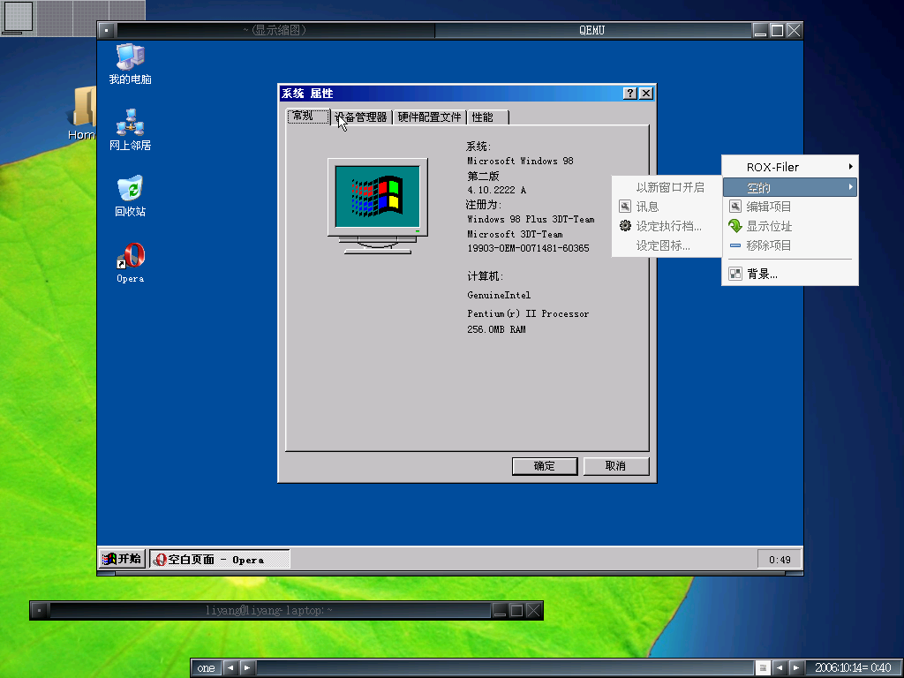The height and width of the screenshot is (678, 904).
Task: Click the text "Pentium(r) II Processor"
Action: point(528,313)
